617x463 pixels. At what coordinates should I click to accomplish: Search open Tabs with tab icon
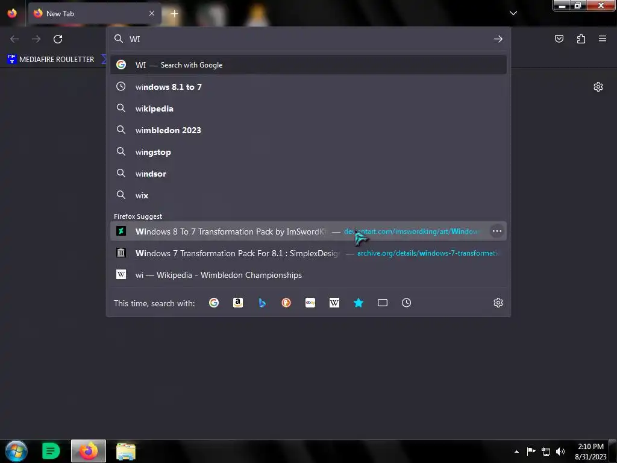(383, 303)
